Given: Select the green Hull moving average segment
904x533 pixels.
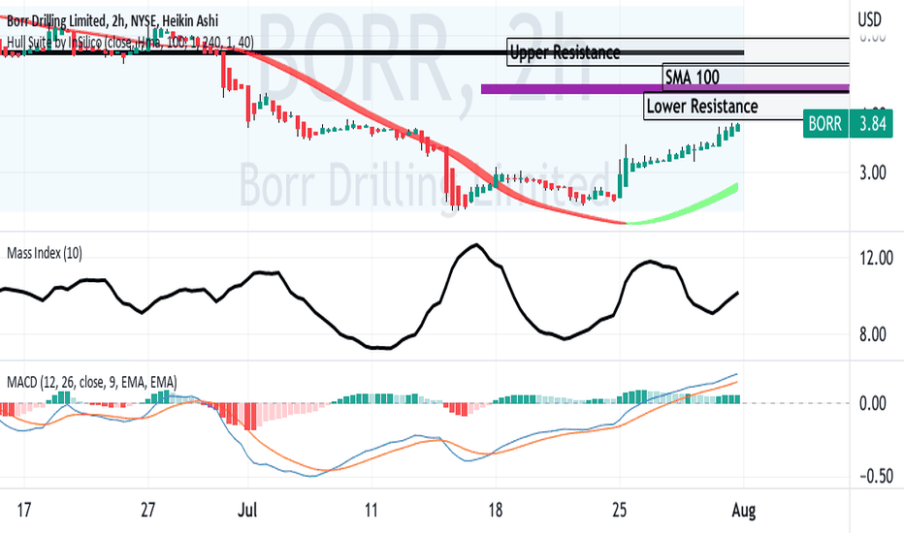Looking at the screenshot, I should point(686,211).
